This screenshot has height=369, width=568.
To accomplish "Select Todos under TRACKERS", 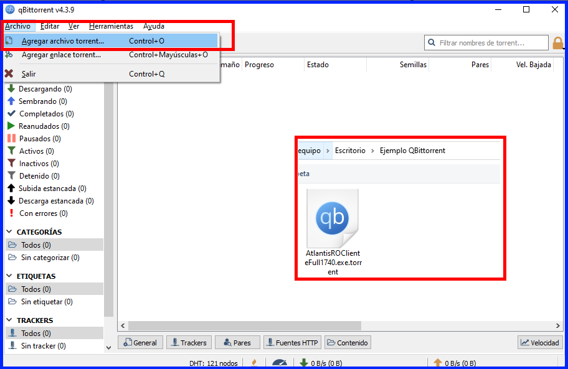I will point(54,333).
